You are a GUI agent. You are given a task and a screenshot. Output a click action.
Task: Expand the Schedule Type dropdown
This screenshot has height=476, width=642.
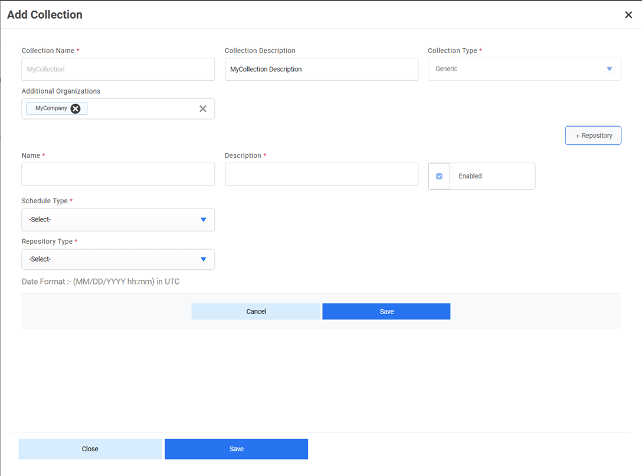coord(118,220)
